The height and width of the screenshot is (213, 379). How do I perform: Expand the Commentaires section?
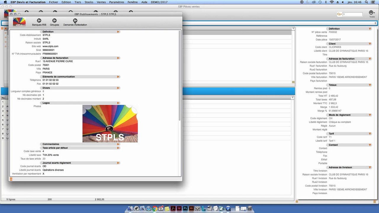pos(118,144)
